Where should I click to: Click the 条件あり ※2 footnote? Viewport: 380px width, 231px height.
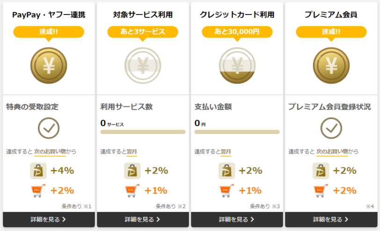171,206
